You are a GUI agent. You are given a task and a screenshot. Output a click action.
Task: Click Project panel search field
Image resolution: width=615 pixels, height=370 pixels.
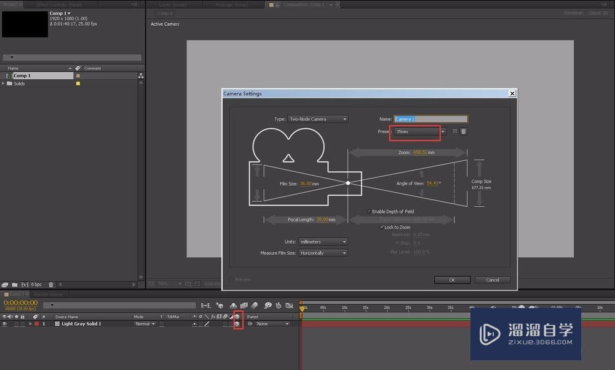click(72, 58)
